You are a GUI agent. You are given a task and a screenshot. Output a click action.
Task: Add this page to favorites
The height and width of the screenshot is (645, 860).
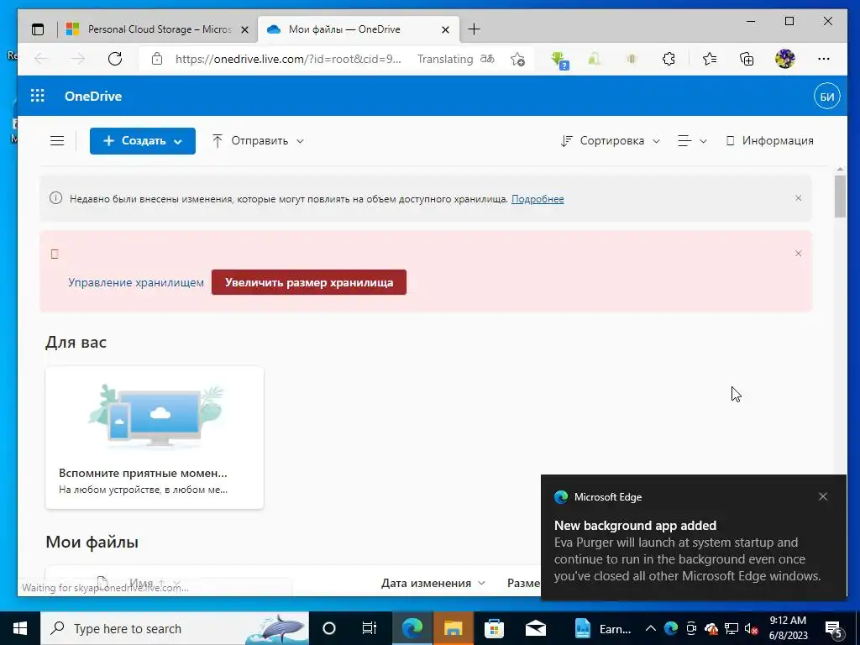[x=517, y=59]
